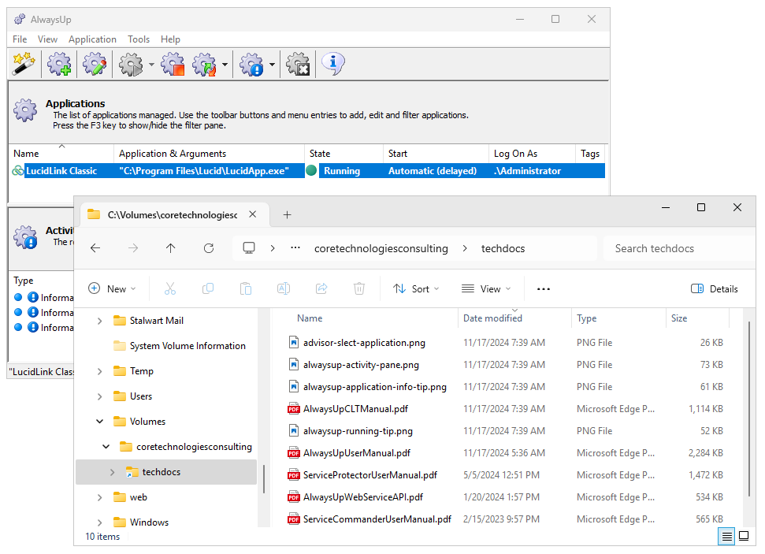
Task: Sort files by Date modified column
Action: click(514, 318)
